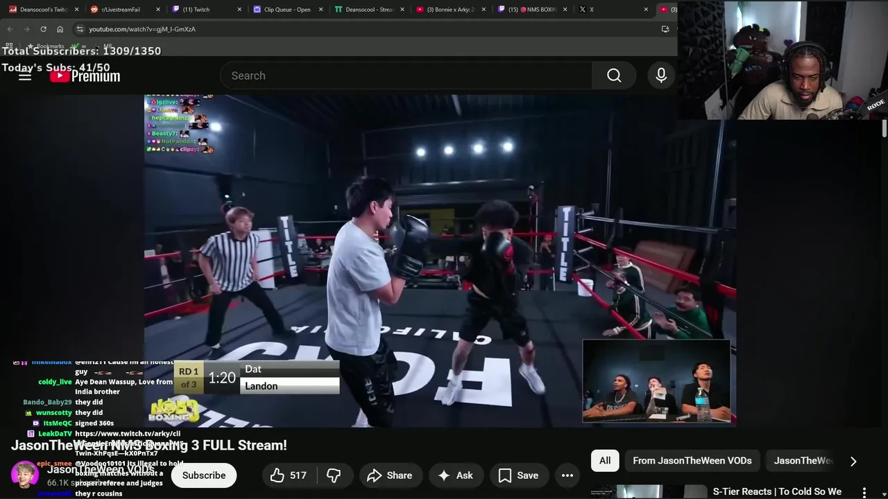View site information icon in address bar
888x499 pixels.
click(x=80, y=29)
